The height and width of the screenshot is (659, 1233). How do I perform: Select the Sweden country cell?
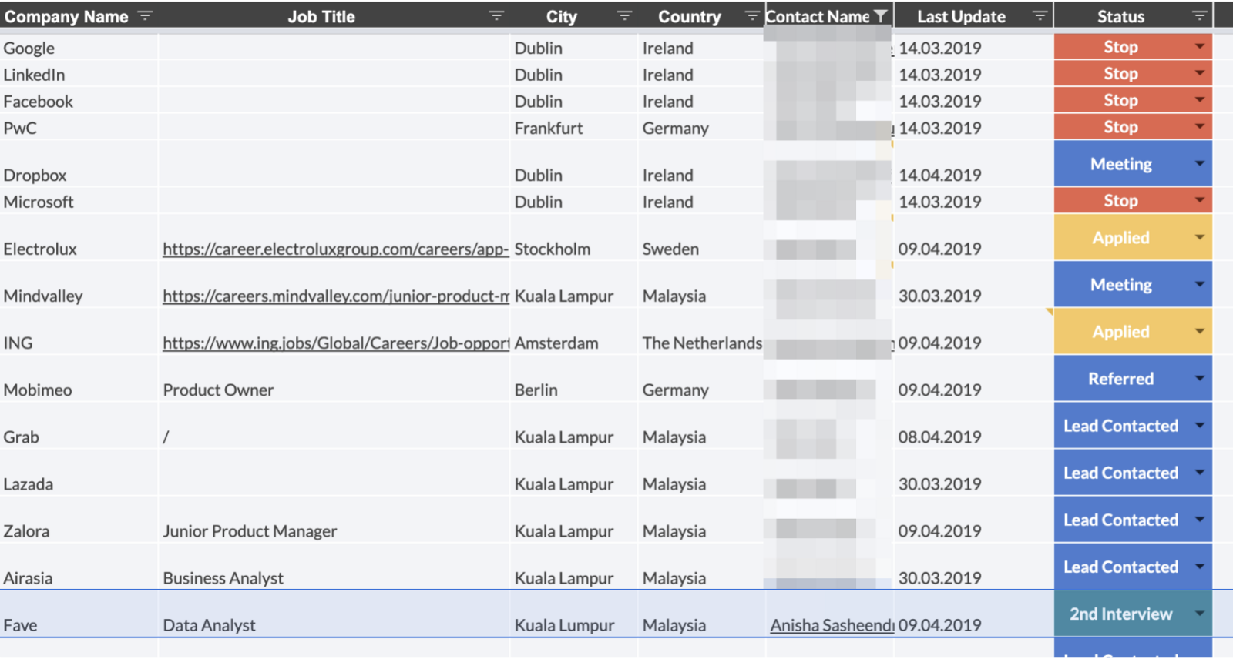pyautogui.click(x=701, y=238)
